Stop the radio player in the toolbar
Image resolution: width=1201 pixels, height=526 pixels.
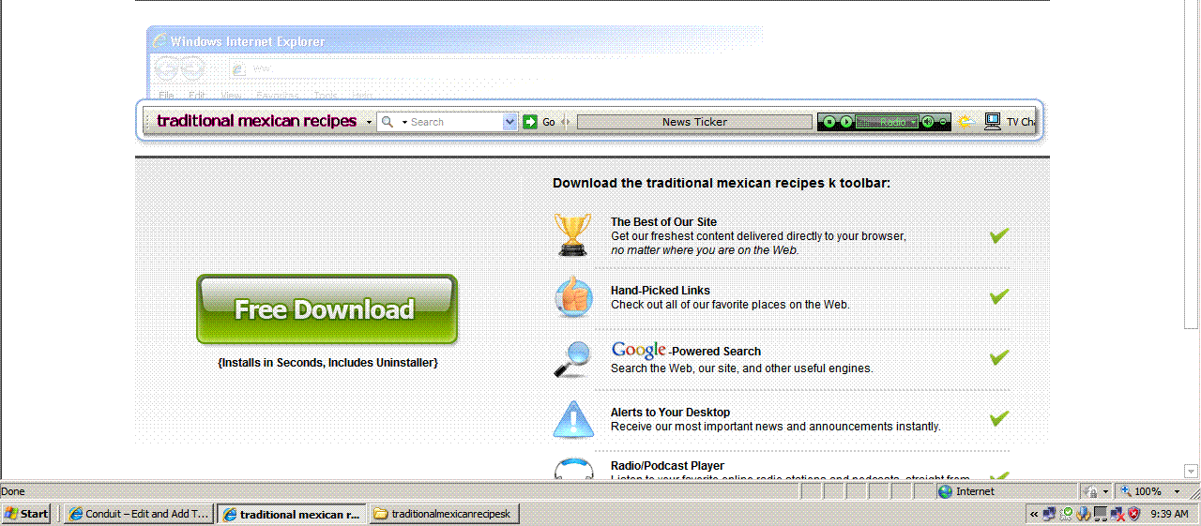tap(829, 122)
